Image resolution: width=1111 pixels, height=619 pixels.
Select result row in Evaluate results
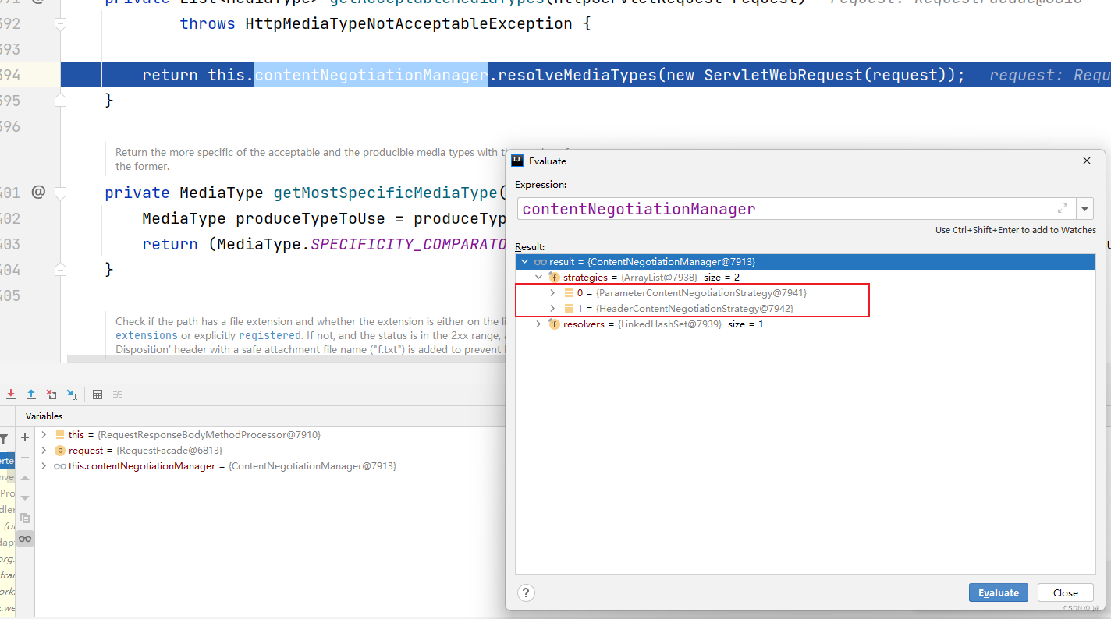tap(805, 262)
